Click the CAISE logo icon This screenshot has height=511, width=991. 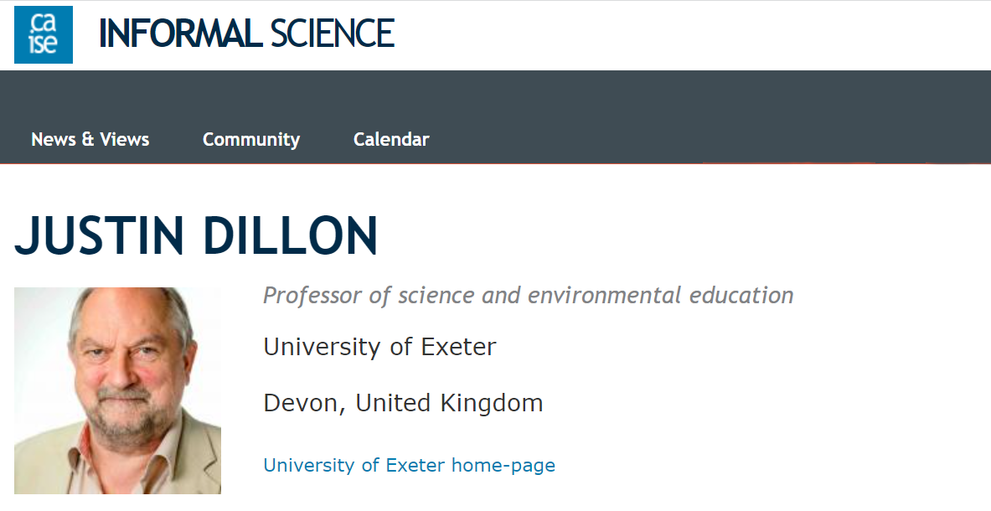[x=43, y=34]
